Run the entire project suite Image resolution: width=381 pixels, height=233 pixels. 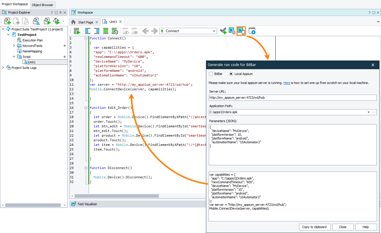(57, 21)
